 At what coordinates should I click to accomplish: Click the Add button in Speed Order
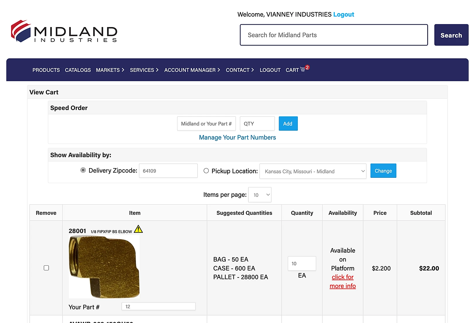pos(288,124)
